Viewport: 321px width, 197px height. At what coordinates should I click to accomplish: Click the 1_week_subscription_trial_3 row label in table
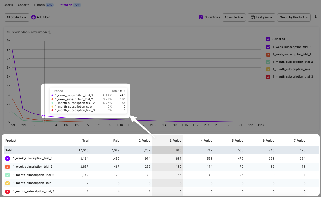click(x=33, y=158)
